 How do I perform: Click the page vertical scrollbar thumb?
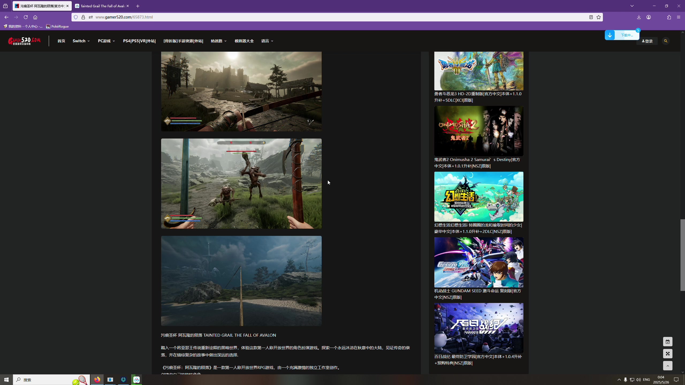[683, 255]
